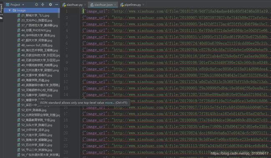
Task: Close the pipelines.py tab
Action: [143, 5]
